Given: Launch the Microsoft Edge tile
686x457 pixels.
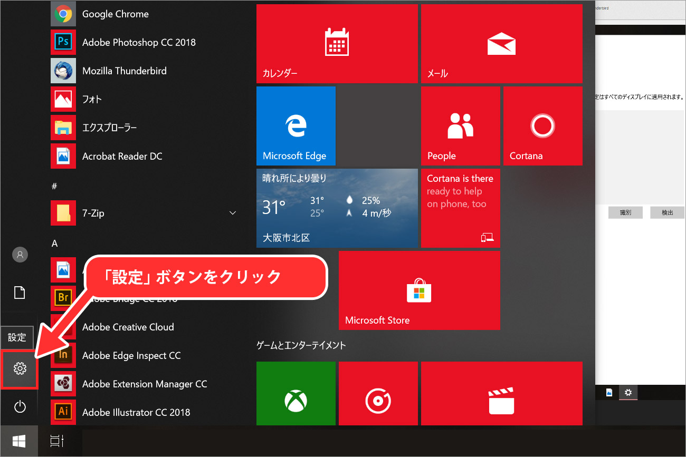Looking at the screenshot, I should 296,126.
